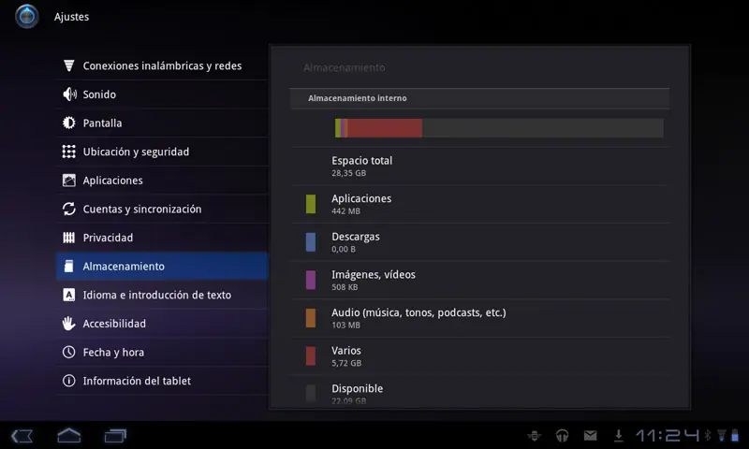Image resolution: width=749 pixels, height=449 pixels.
Task: Select the Almacenamiento SD card icon
Action: [68, 266]
